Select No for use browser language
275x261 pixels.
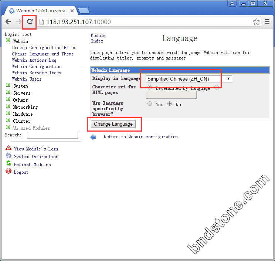pyautogui.click(x=170, y=104)
